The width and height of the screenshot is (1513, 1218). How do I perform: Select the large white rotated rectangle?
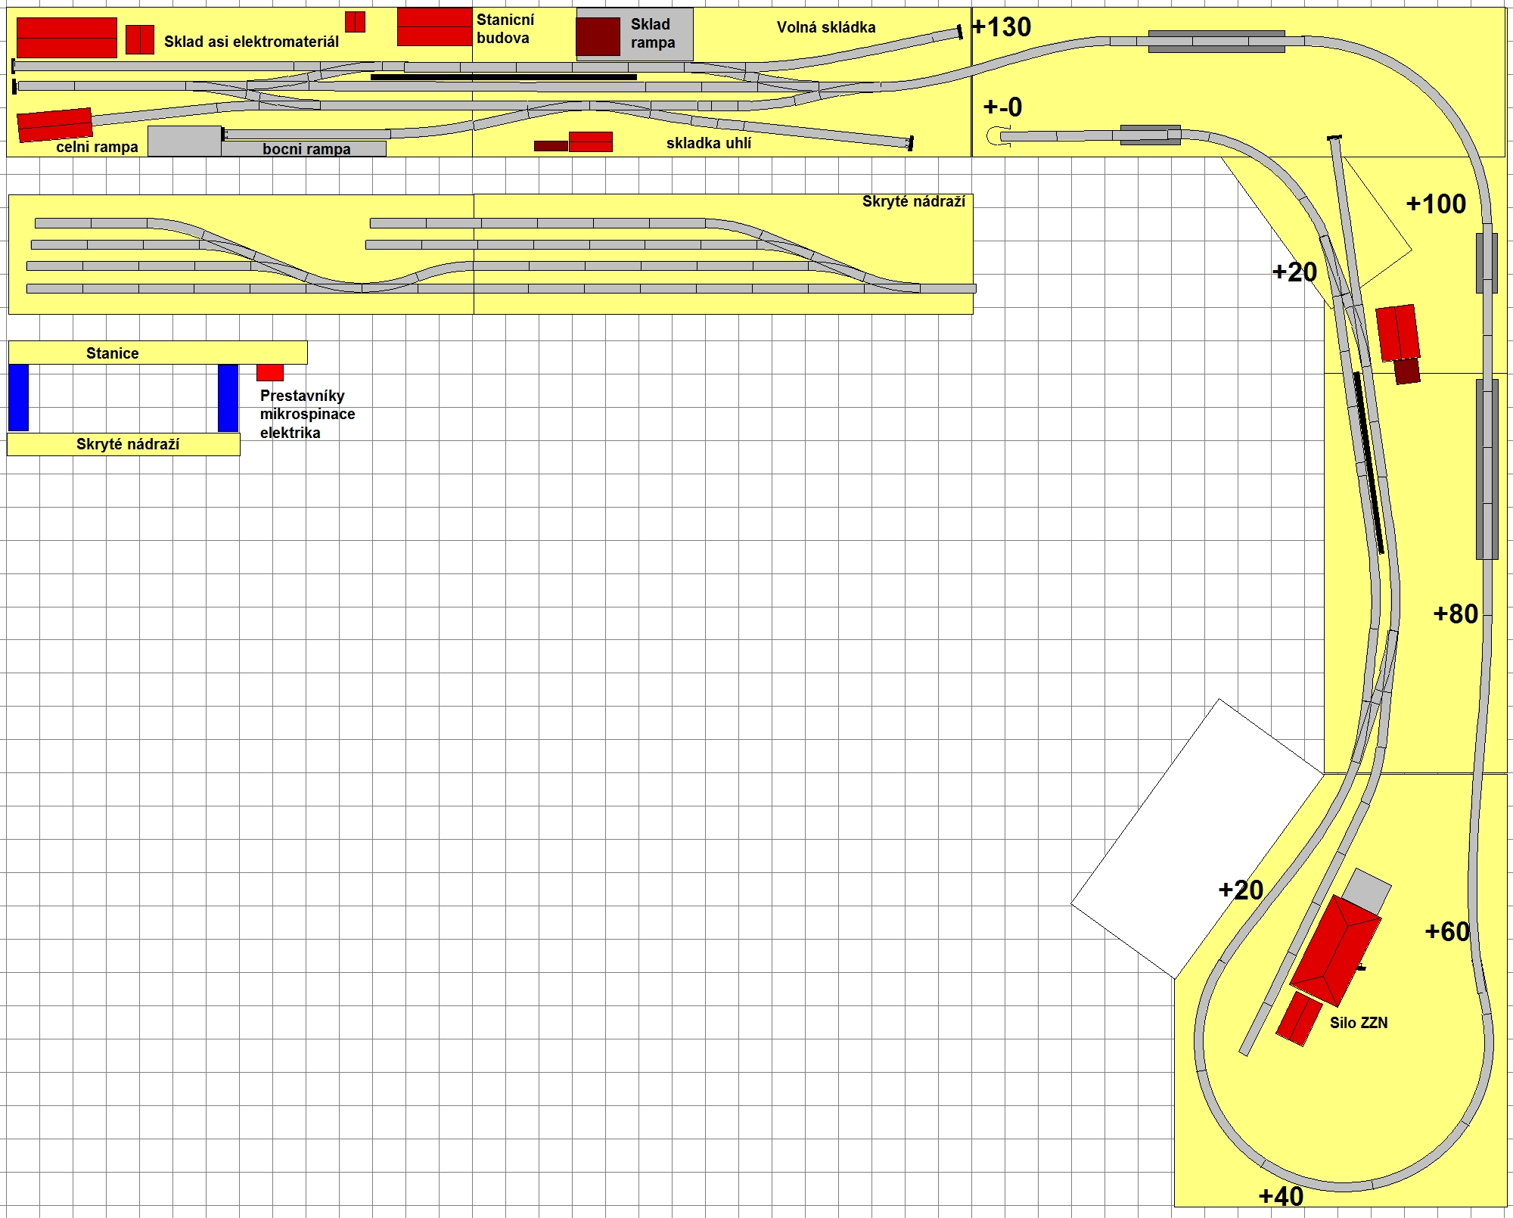tap(1198, 837)
